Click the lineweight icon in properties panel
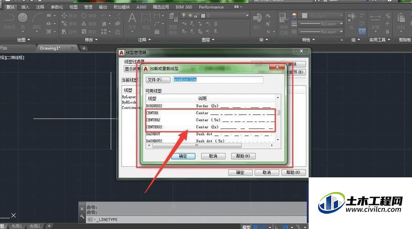The image size is (412, 229). click(294, 24)
